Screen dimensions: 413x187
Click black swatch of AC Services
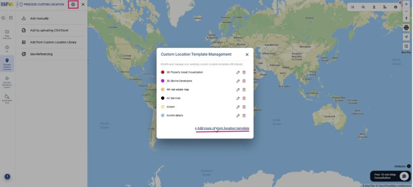pos(163,98)
